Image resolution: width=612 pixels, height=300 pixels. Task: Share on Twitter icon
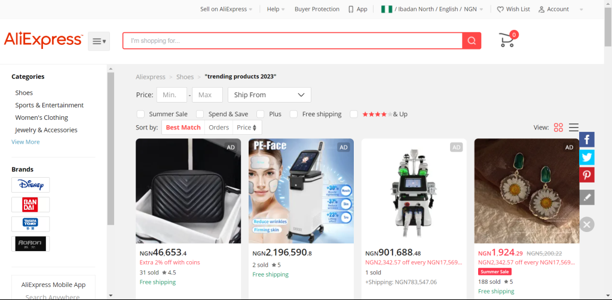(x=587, y=157)
